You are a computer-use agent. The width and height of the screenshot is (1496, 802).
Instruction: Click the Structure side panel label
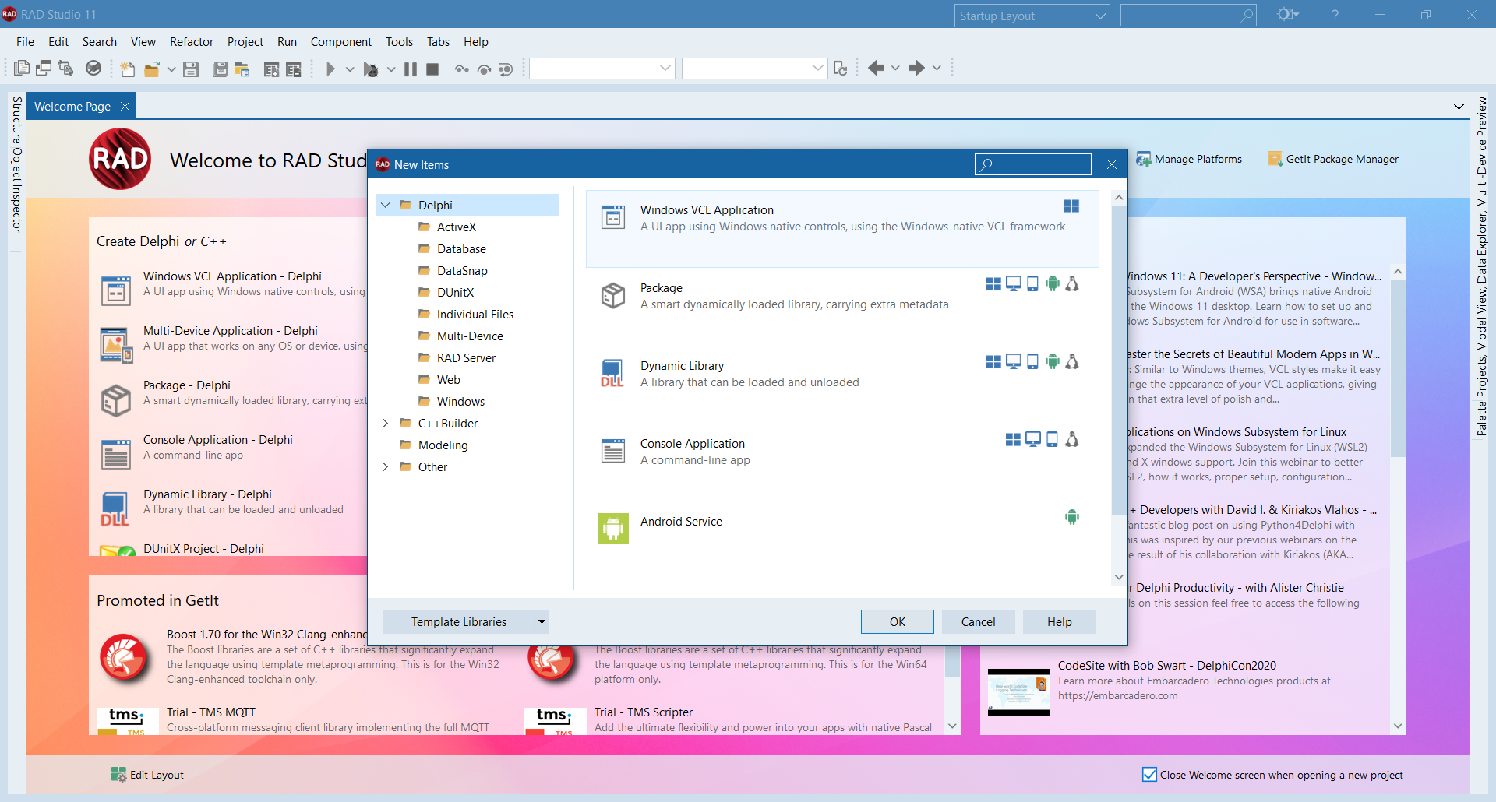pyautogui.click(x=16, y=120)
